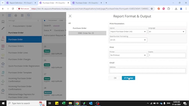This screenshot has width=189, height=106.
Task: Click the red browser extension icon
Action: click(x=163, y=9)
